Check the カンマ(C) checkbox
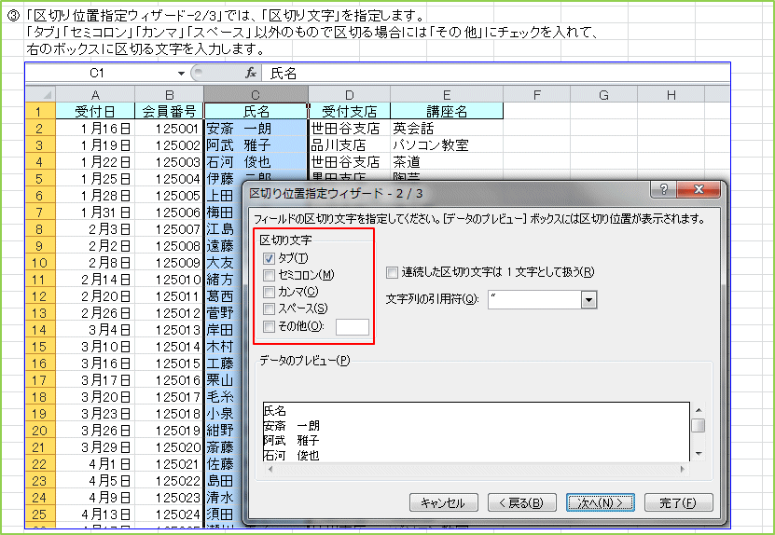 tap(269, 292)
